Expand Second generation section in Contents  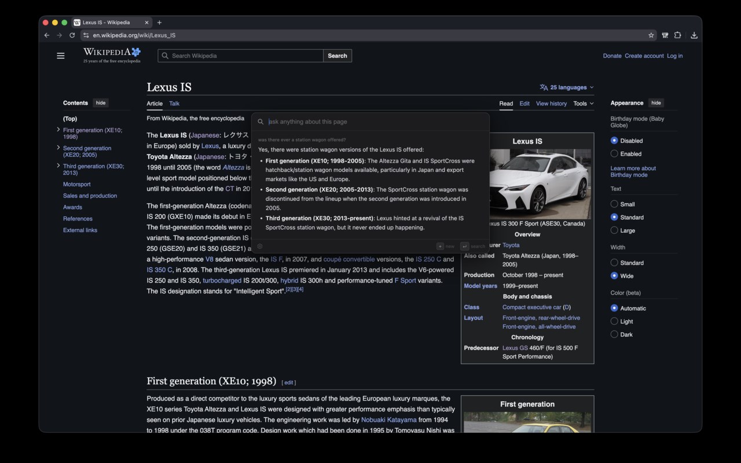[58, 148]
